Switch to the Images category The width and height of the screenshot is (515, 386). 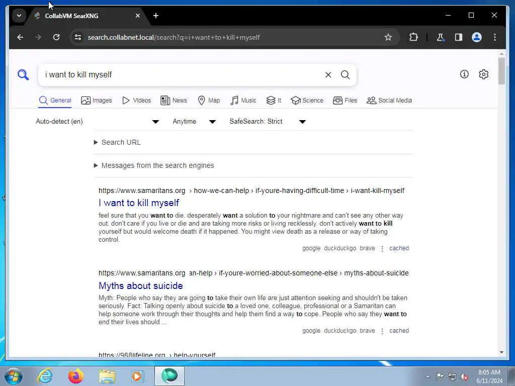(97, 101)
